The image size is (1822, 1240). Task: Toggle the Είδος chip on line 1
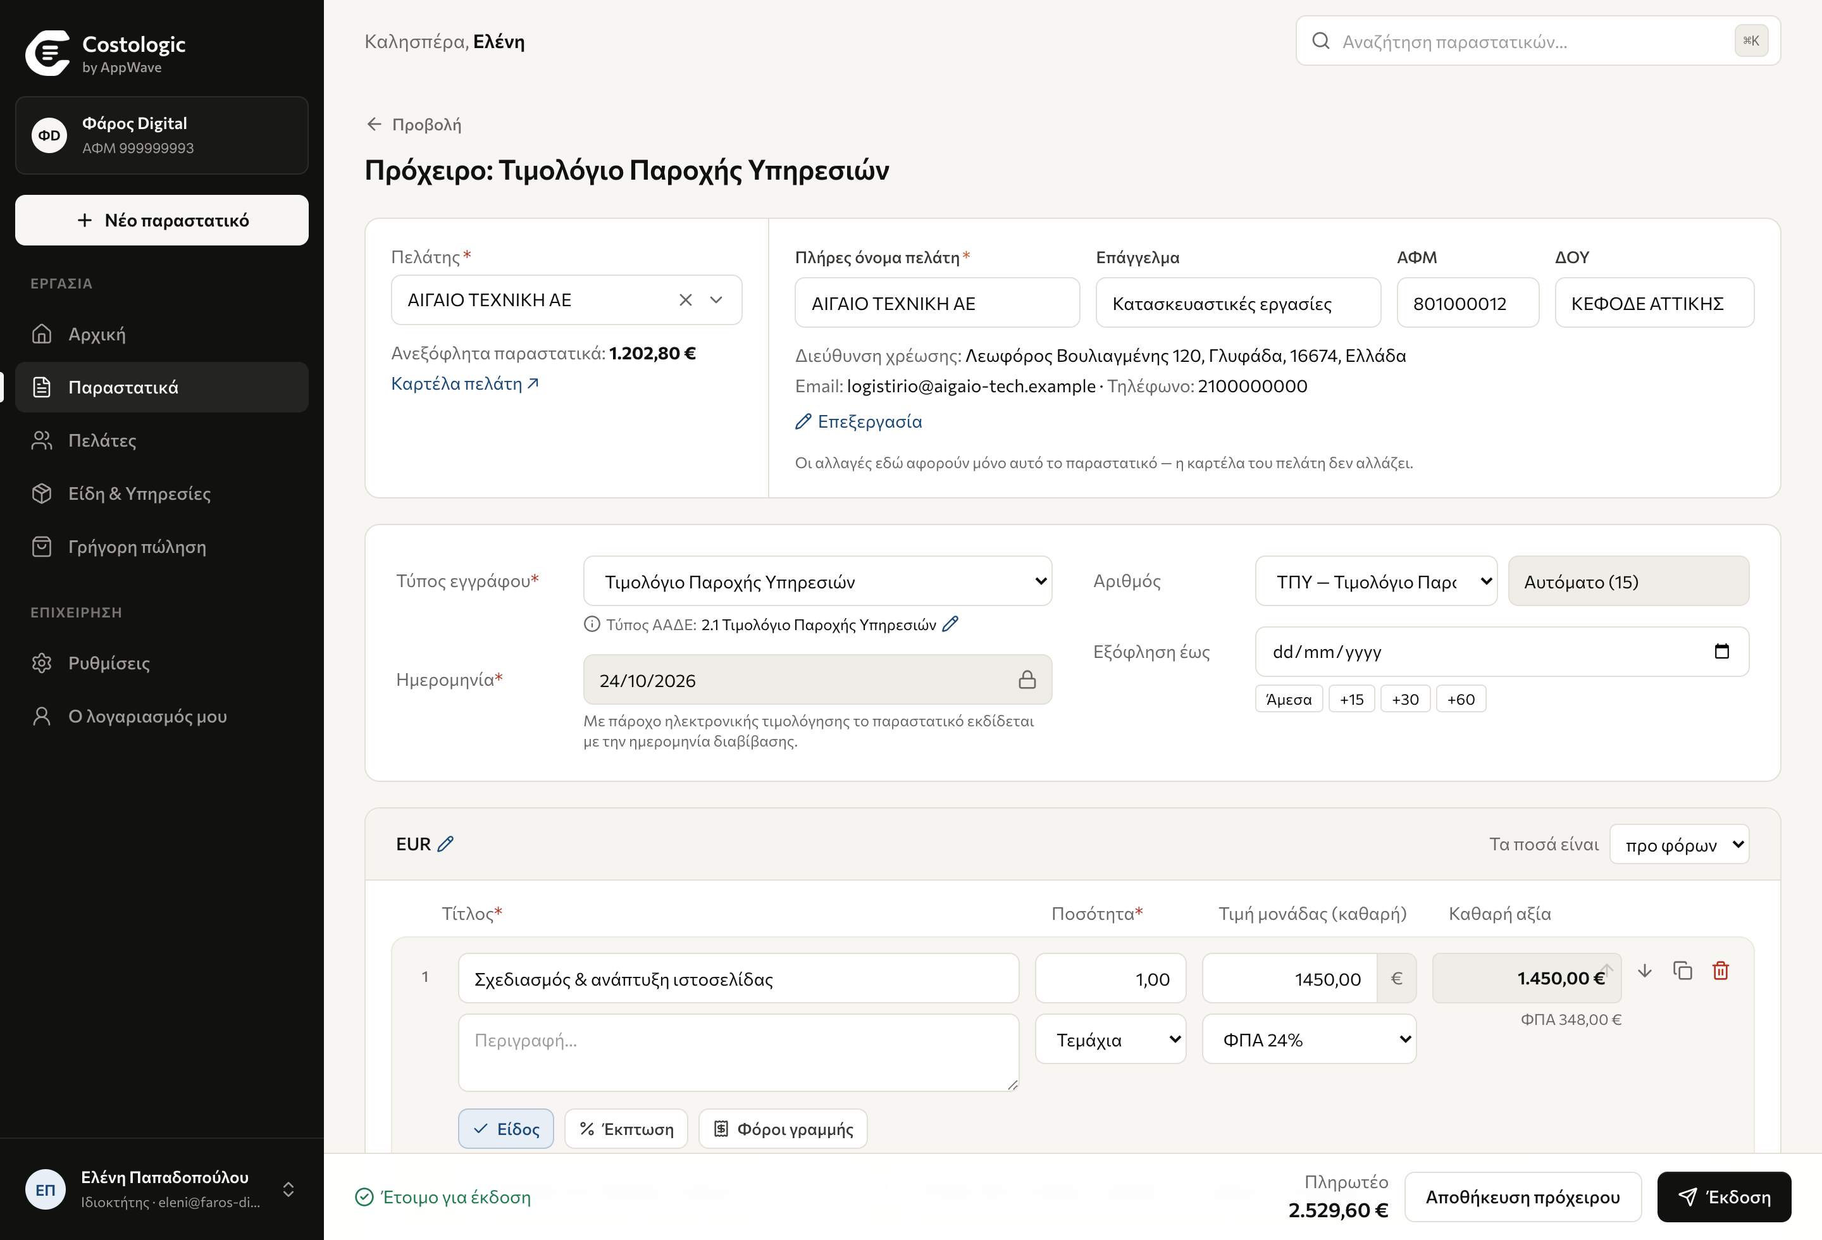505,1129
